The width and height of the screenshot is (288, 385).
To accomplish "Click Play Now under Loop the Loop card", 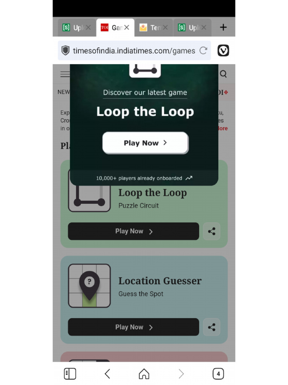I will tap(133, 231).
